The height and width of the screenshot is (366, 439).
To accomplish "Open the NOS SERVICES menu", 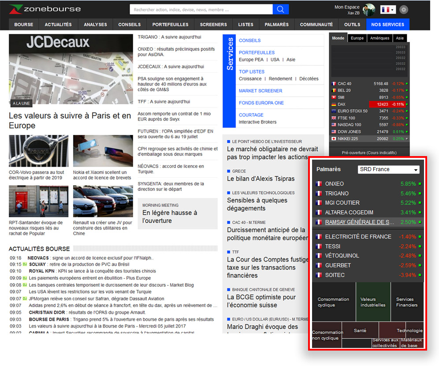I will pyautogui.click(x=388, y=25).
